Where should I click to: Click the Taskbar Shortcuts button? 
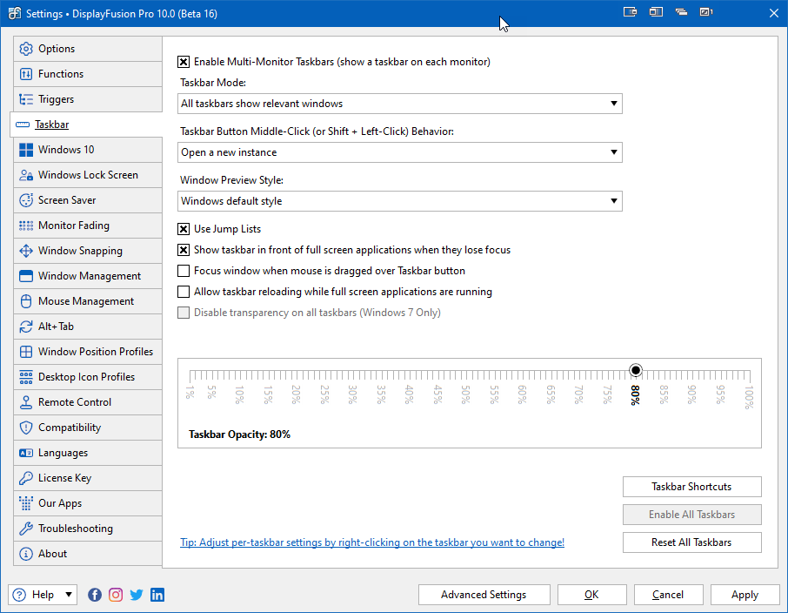(692, 487)
